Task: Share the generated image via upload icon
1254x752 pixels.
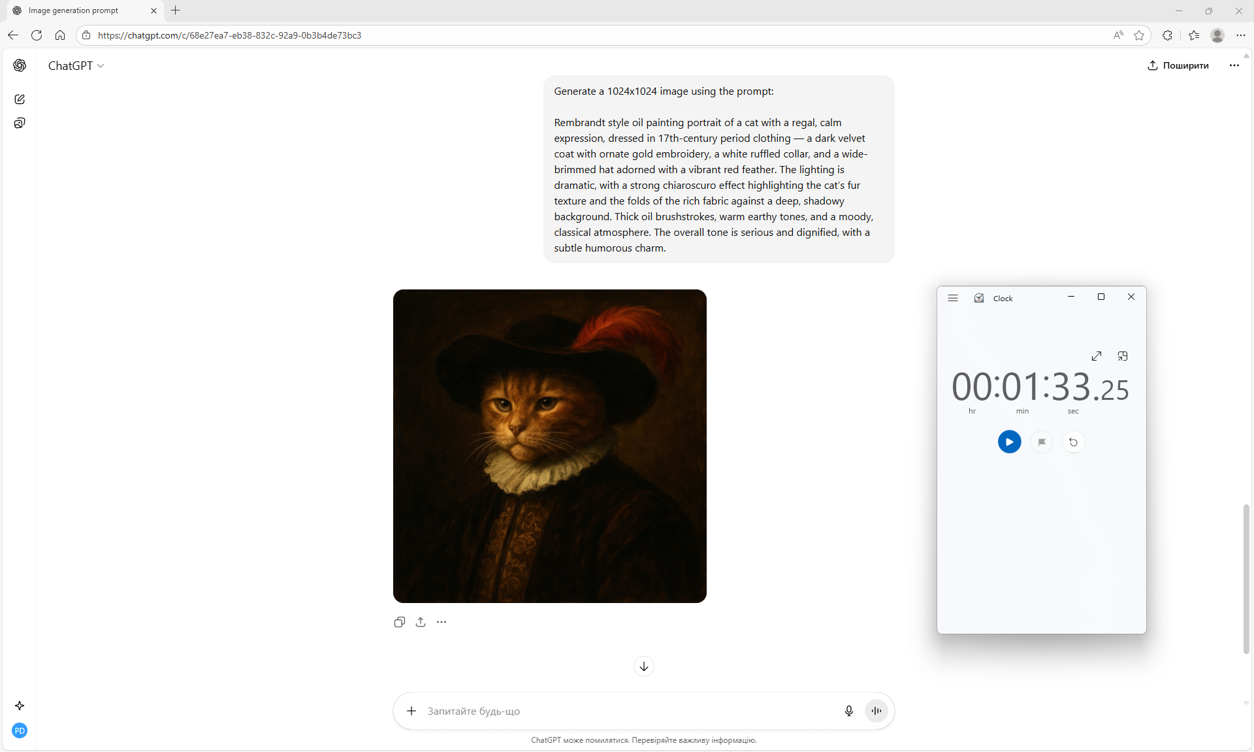Action: click(x=421, y=622)
